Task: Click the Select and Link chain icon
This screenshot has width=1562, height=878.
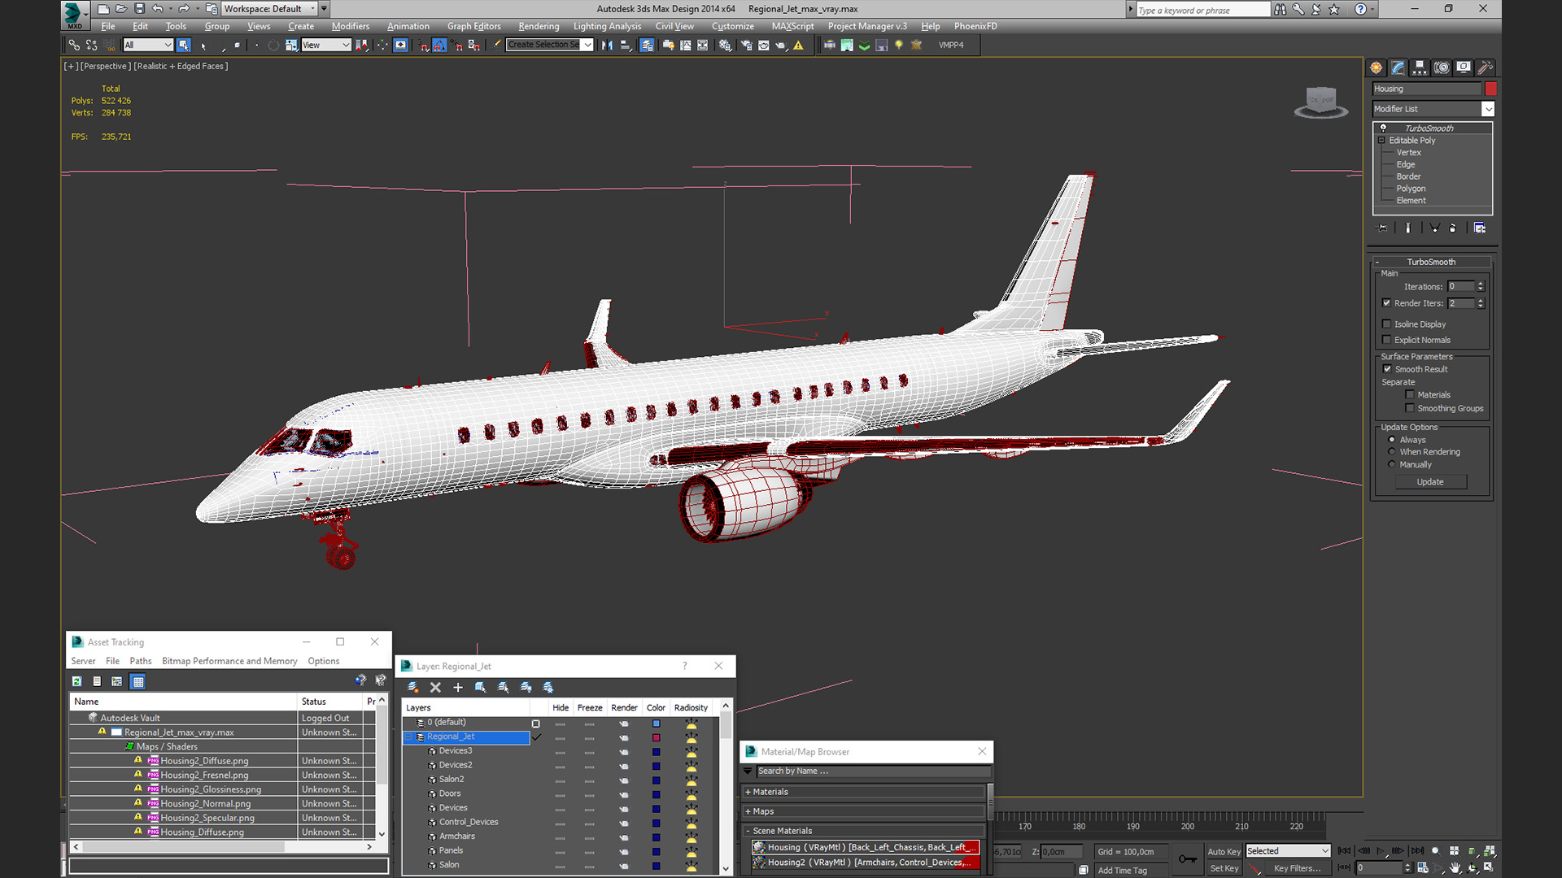Action: 74,46
